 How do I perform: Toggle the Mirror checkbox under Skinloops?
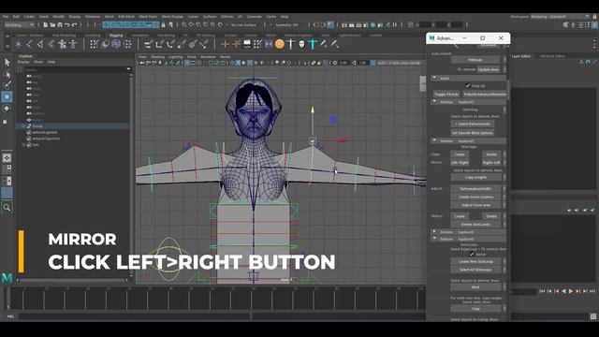472,254
